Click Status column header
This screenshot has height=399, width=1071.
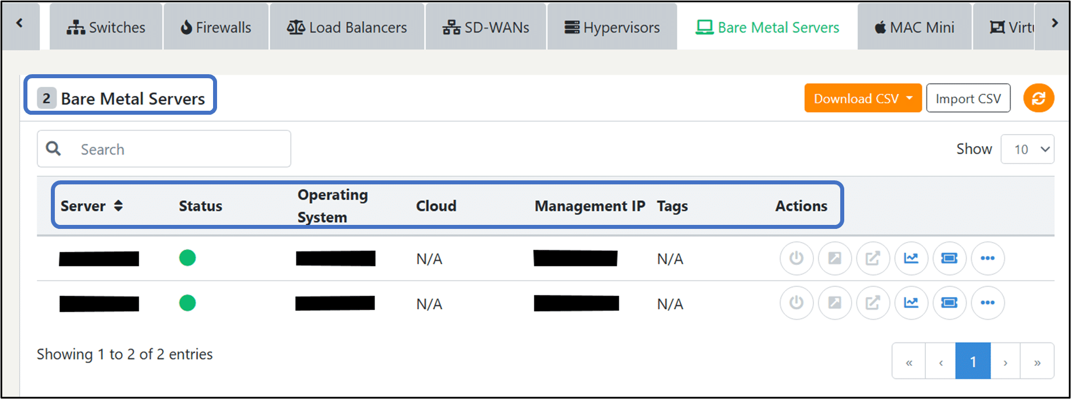click(200, 206)
